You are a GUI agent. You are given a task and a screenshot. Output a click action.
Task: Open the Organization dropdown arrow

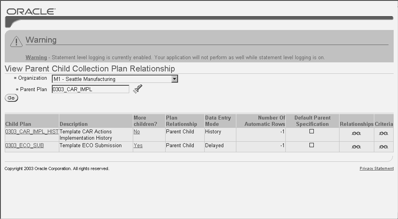[175, 79]
